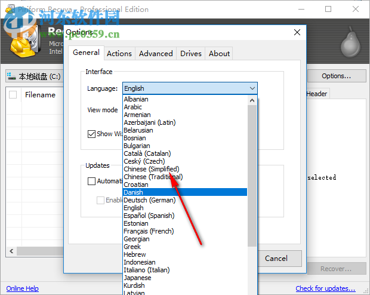Open the Advanced tab

(x=156, y=54)
